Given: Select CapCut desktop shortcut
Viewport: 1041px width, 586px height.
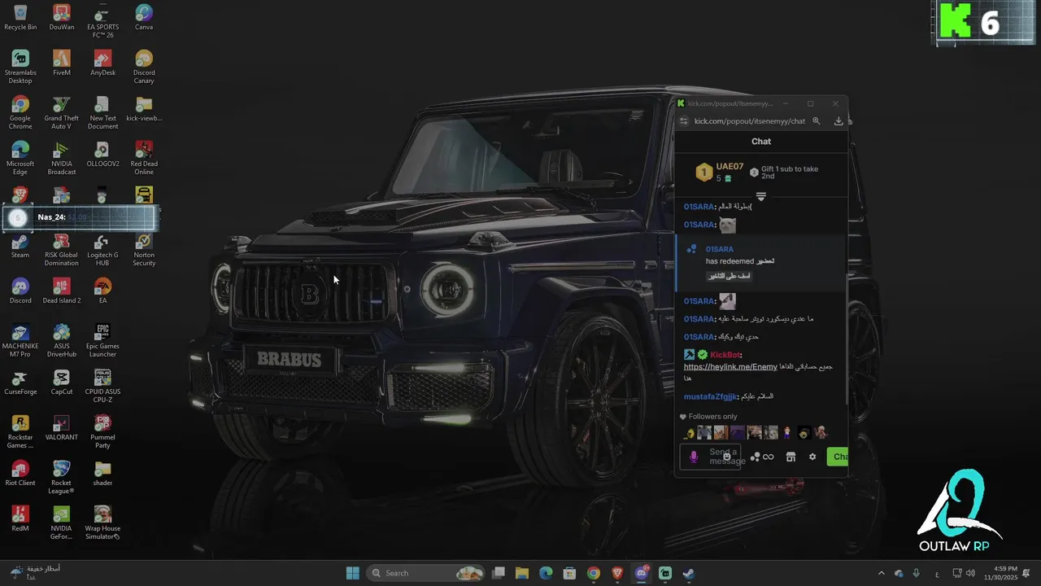Looking at the screenshot, I should pos(61,382).
